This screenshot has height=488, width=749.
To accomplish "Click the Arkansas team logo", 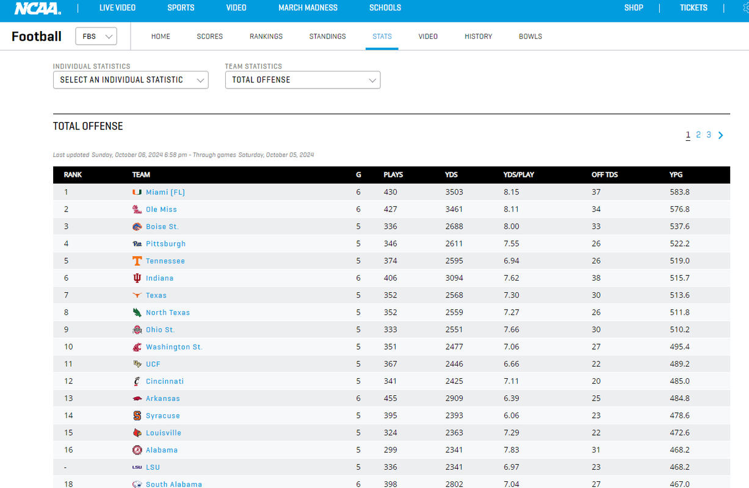I will pyautogui.click(x=137, y=398).
